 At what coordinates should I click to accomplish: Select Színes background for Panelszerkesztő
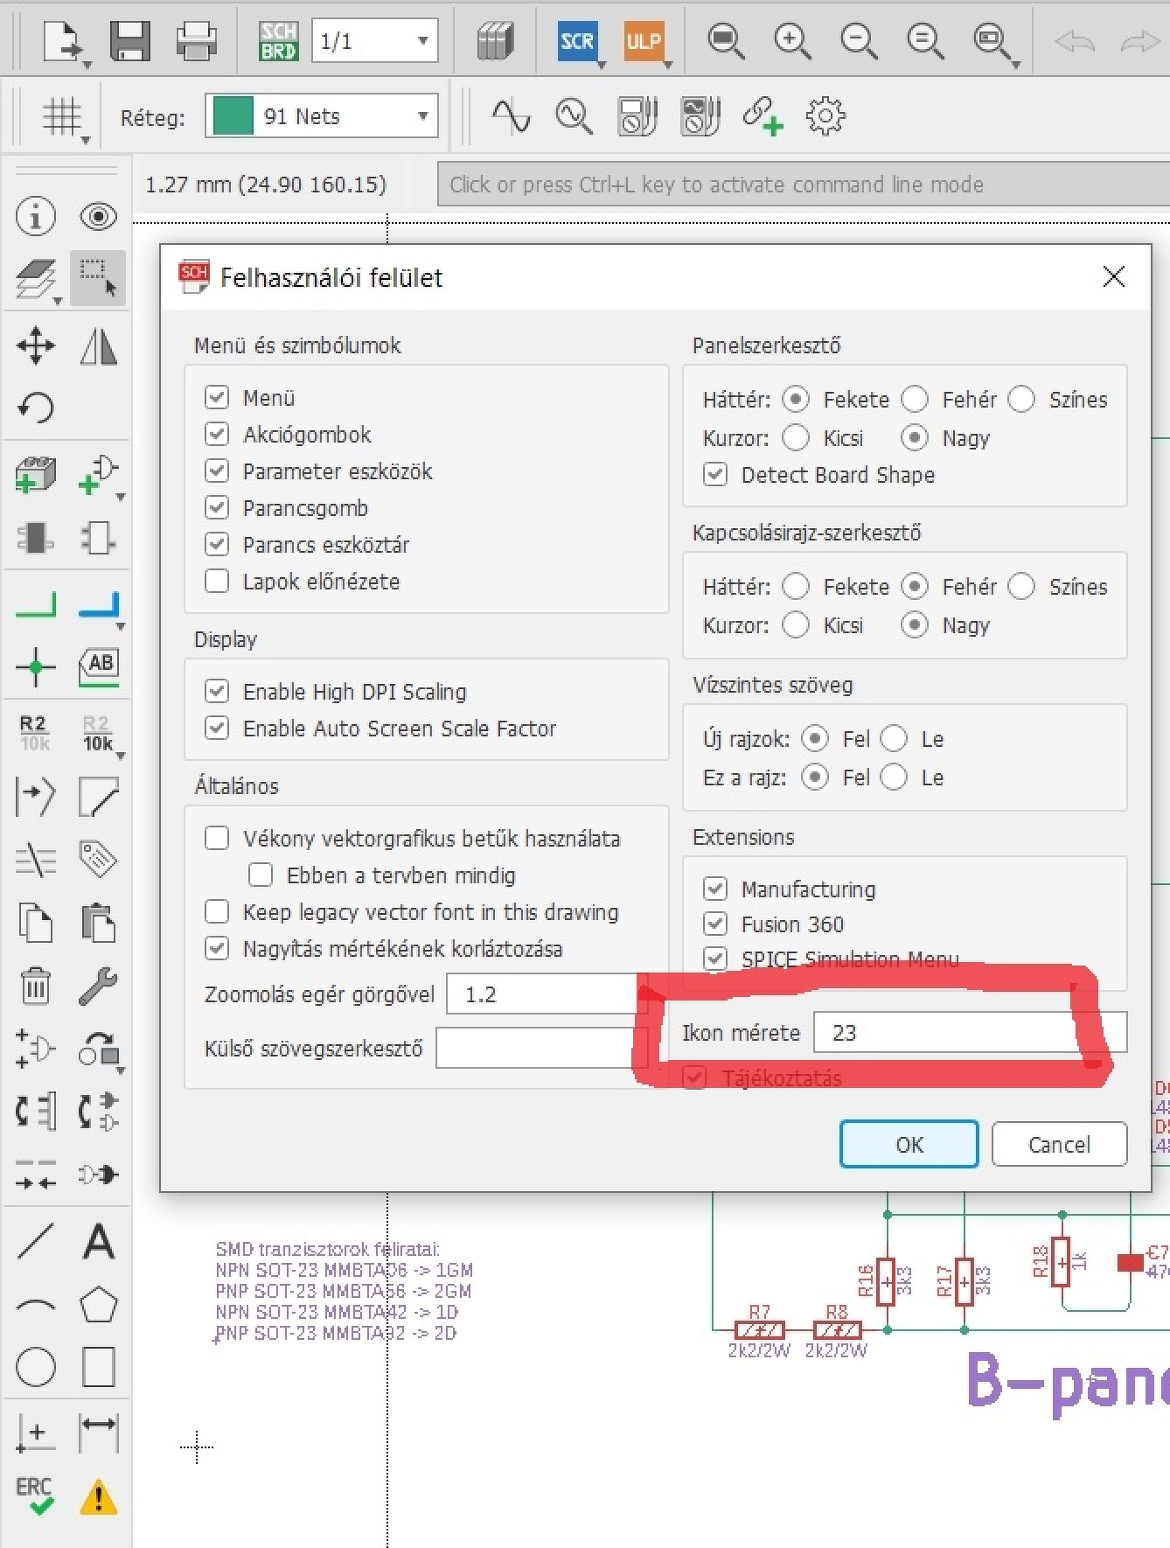[x=1020, y=399]
